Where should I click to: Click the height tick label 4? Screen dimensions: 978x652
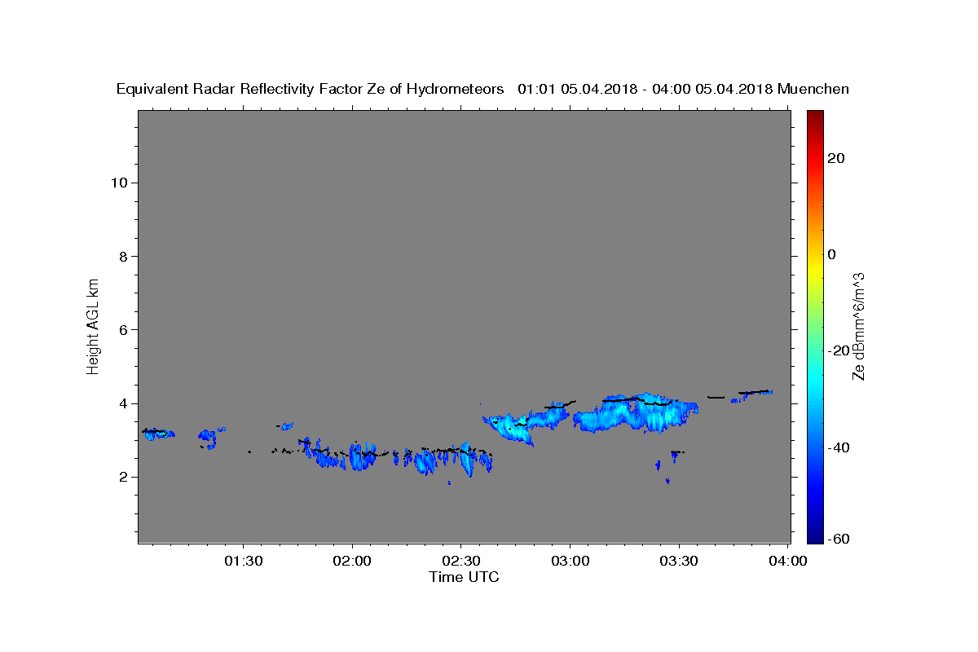[124, 403]
